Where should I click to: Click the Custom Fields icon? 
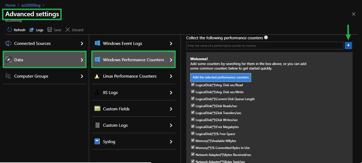(x=97, y=109)
